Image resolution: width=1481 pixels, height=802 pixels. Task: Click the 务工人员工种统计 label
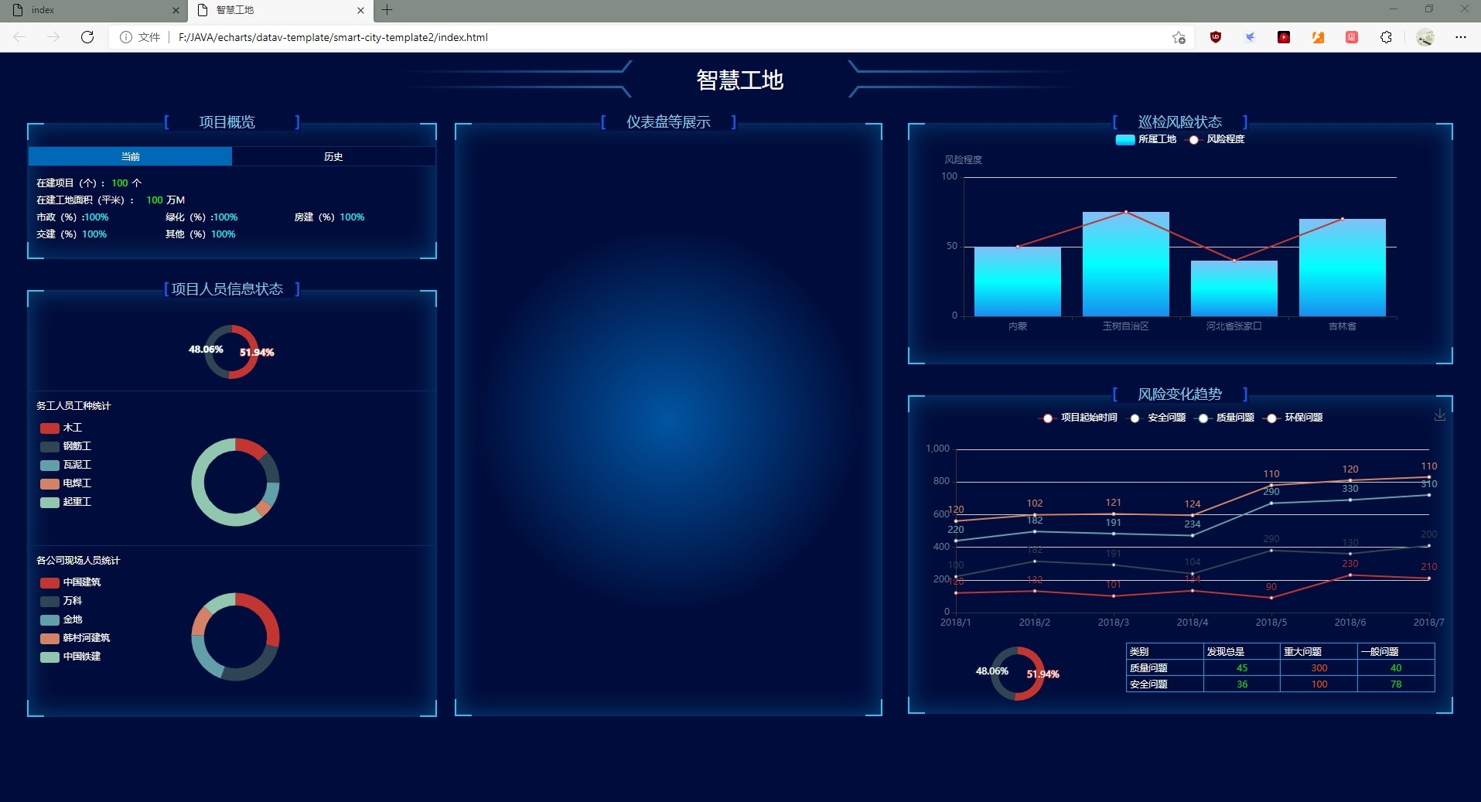coord(73,406)
